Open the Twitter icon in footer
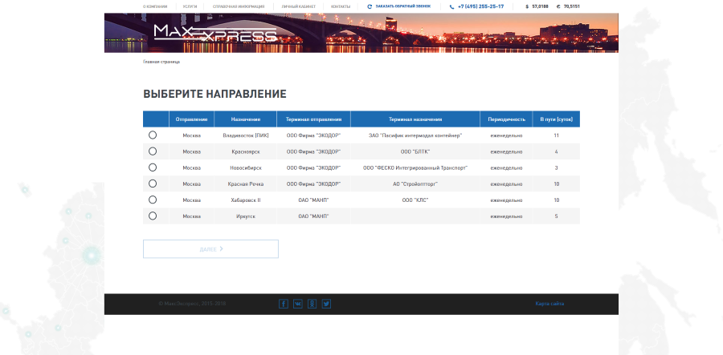This screenshot has height=355, width=723. [x=327, y=304]
